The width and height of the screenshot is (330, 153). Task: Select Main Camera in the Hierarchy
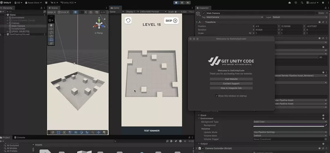coord(18,26)
